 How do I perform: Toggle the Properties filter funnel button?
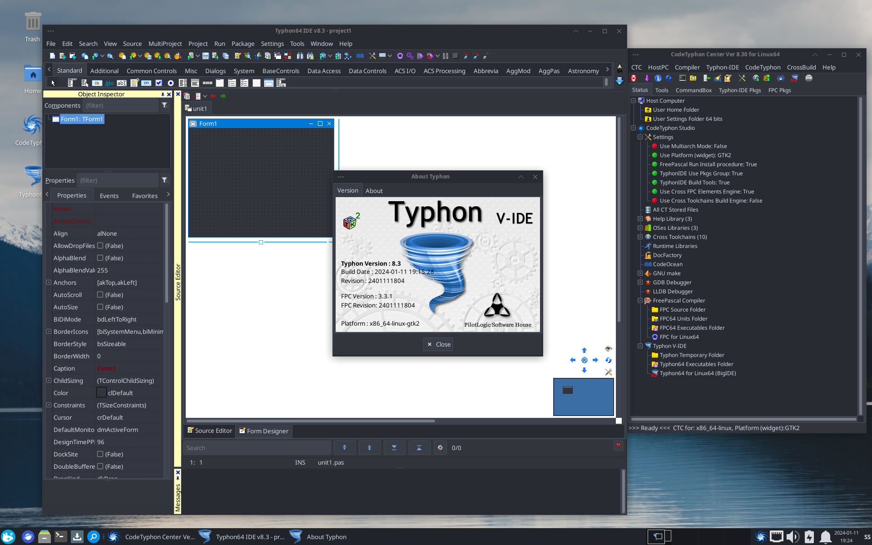pos(165,180)
